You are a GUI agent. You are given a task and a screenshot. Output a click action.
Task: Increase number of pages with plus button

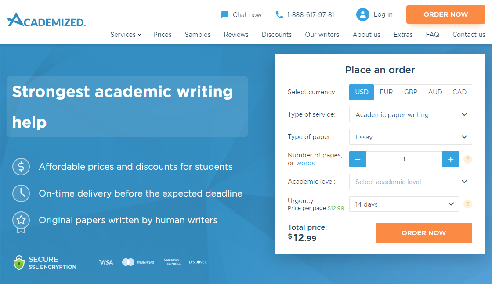(450, 159)
